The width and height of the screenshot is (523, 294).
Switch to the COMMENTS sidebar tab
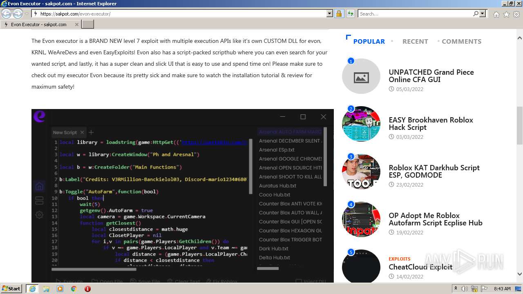tap(461, 41)
